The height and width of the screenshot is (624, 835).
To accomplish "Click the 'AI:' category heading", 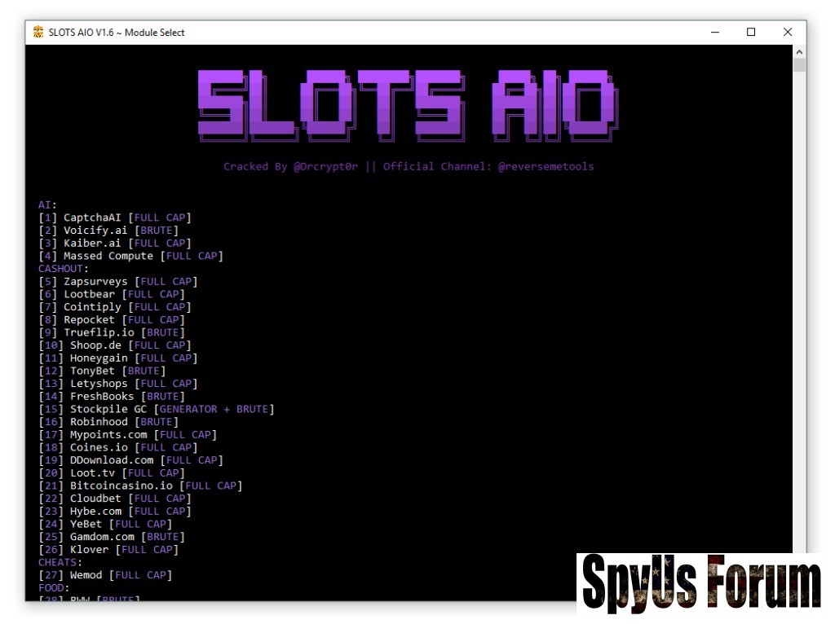I will click(47, 204).
